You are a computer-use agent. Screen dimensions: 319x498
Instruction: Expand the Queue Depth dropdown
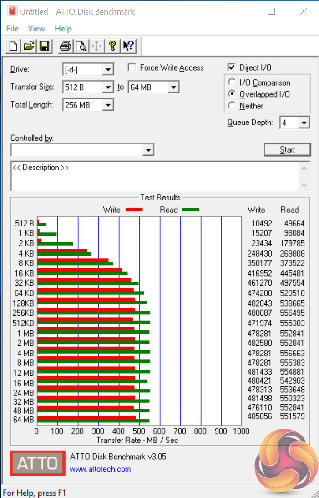[304, 123]
